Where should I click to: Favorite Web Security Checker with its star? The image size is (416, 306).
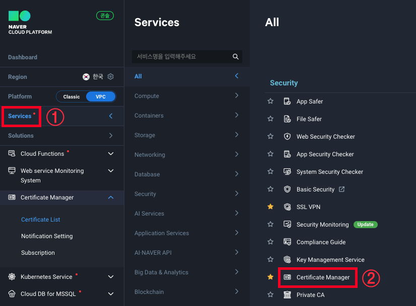coord(270,136)
